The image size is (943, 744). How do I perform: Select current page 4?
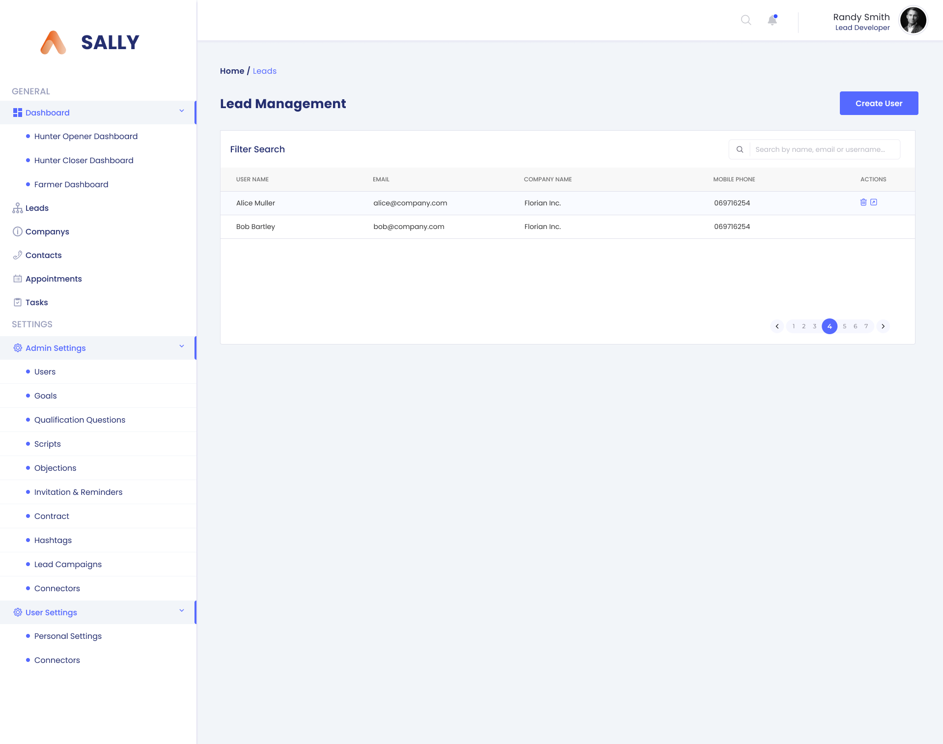pyautogui.click(x=830, y=326)
